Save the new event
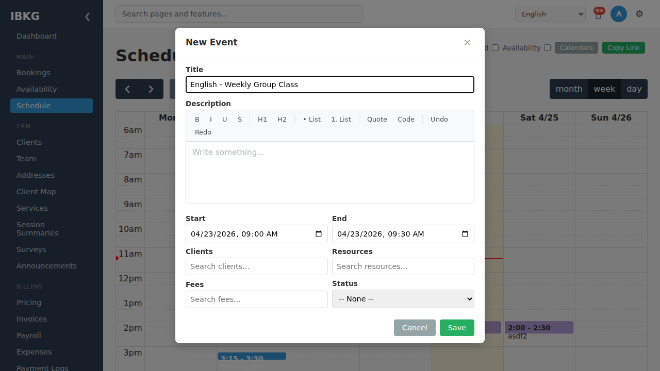The image size is (660, 371). click(x=457, y=328)
